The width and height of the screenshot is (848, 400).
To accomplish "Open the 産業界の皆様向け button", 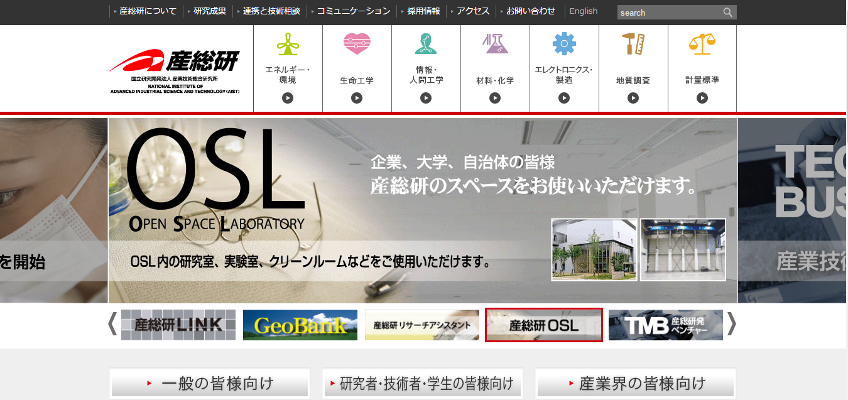I will [636, 383].
